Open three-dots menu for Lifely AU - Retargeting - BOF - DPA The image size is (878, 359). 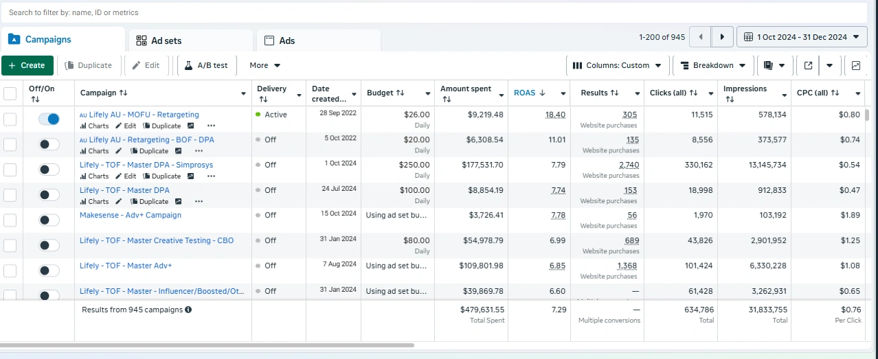[x=199, y=151]
